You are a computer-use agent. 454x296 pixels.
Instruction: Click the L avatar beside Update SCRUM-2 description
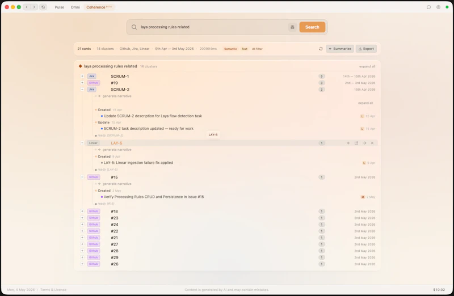[x=362, y=116]
